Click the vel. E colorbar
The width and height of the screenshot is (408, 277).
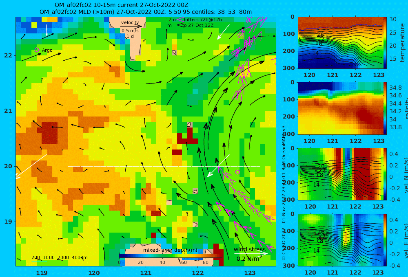coord(385,240)
